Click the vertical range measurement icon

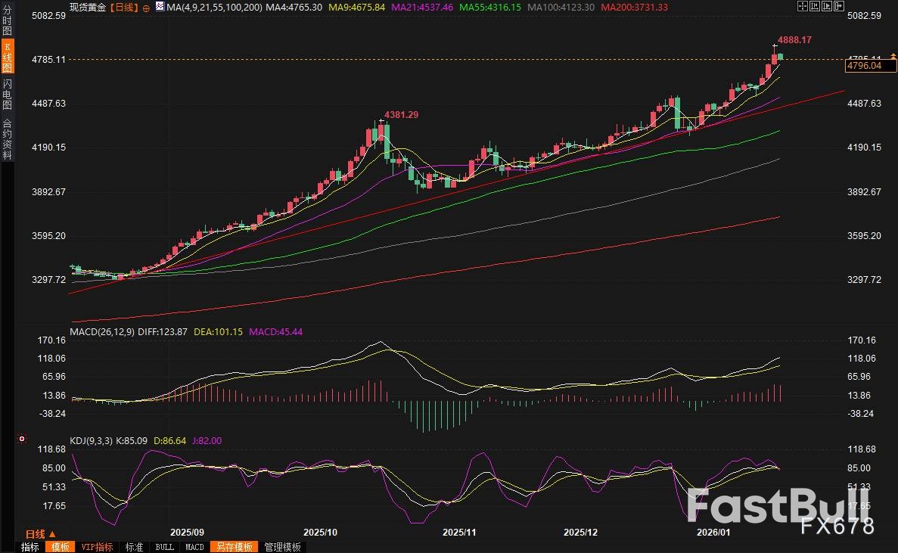click(814, 6)
